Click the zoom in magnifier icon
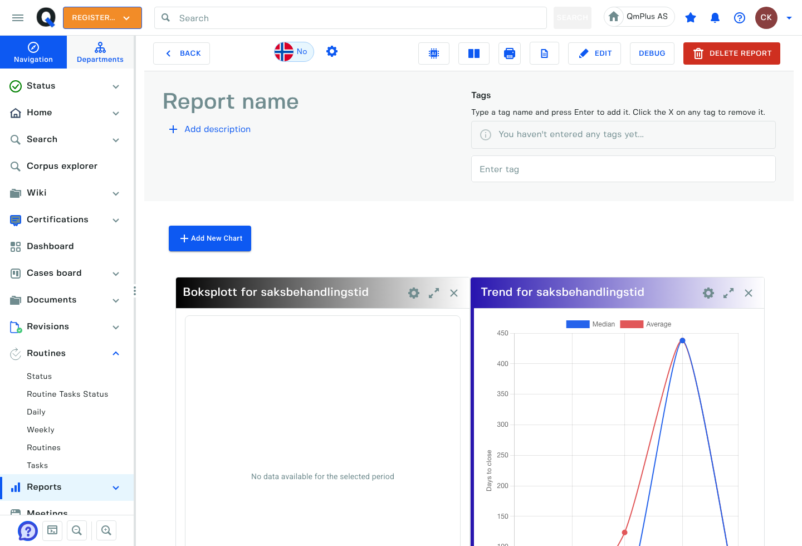This screenshot has height=546, width=802. [106, 530]
